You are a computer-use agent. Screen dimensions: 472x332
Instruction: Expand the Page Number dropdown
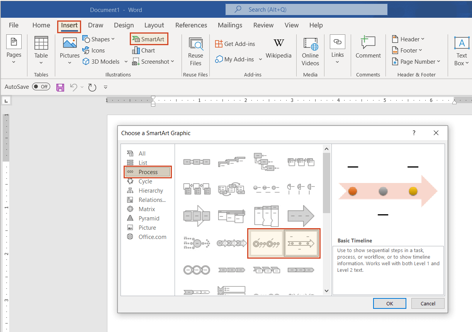[x=438, y=61]
